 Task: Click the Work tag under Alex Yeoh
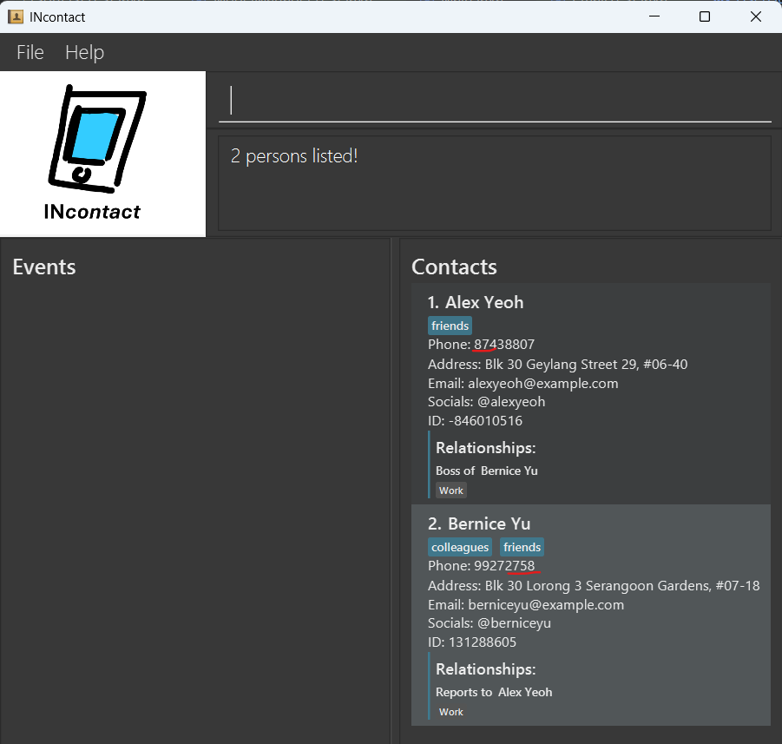click(451, 491)
